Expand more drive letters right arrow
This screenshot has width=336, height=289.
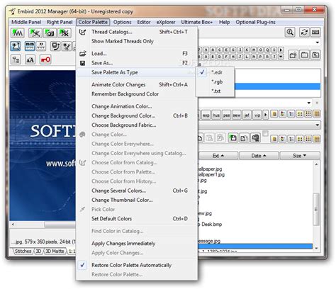pos(281,50)
